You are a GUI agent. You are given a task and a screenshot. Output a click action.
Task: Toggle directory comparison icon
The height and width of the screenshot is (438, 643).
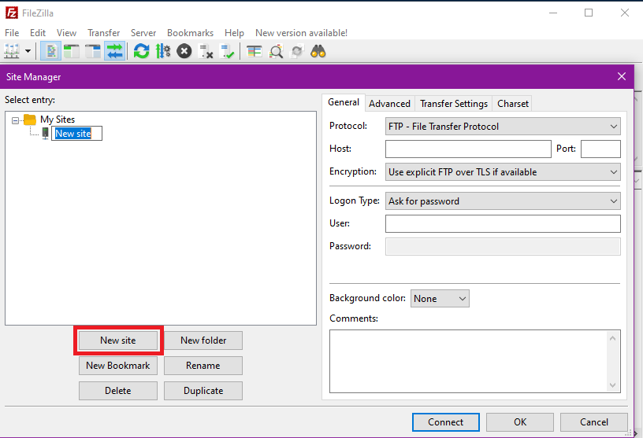(x=276, y=52)
